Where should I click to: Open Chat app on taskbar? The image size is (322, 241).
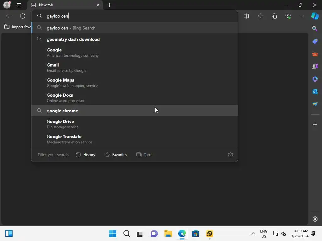[154, 233]
